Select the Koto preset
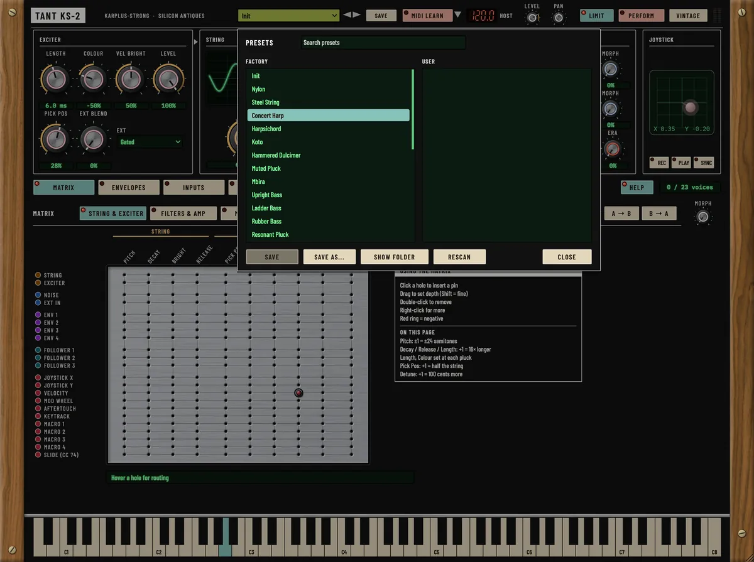 [x=329, y=142]
